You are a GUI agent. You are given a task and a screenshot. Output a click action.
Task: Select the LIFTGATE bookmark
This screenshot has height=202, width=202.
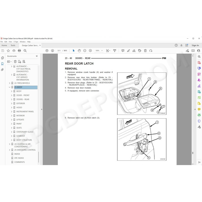tap(20, 120)
